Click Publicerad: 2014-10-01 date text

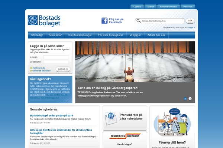[40, 143]
